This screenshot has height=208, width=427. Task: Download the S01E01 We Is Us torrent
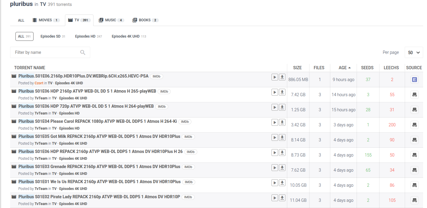tap(282, 183)
